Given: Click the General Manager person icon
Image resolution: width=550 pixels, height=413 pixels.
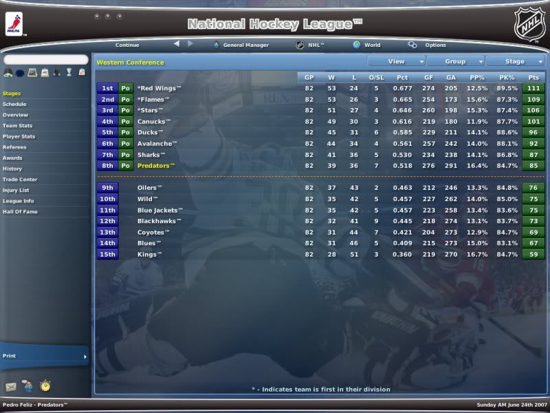Looking at the screenshot, I should (216, 45).
